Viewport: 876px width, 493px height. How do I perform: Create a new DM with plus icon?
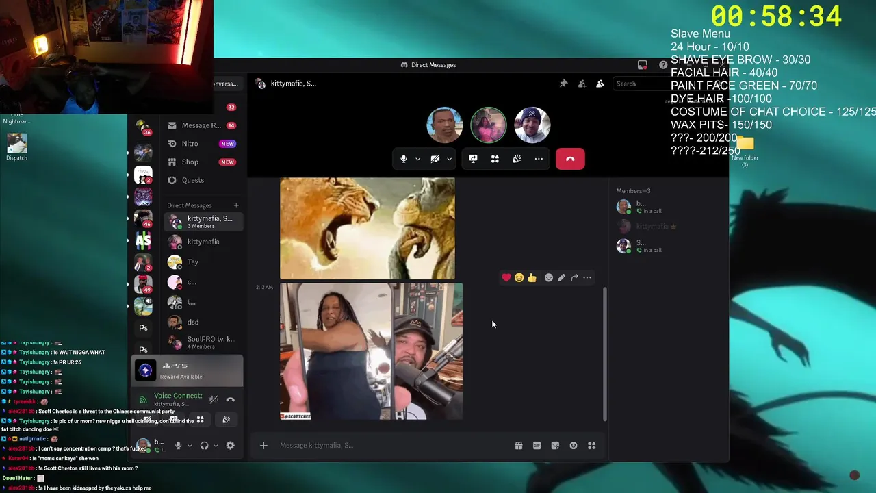point(236,205)
